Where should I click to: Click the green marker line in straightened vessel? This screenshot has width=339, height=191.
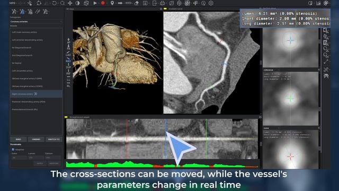pos(206,138)
